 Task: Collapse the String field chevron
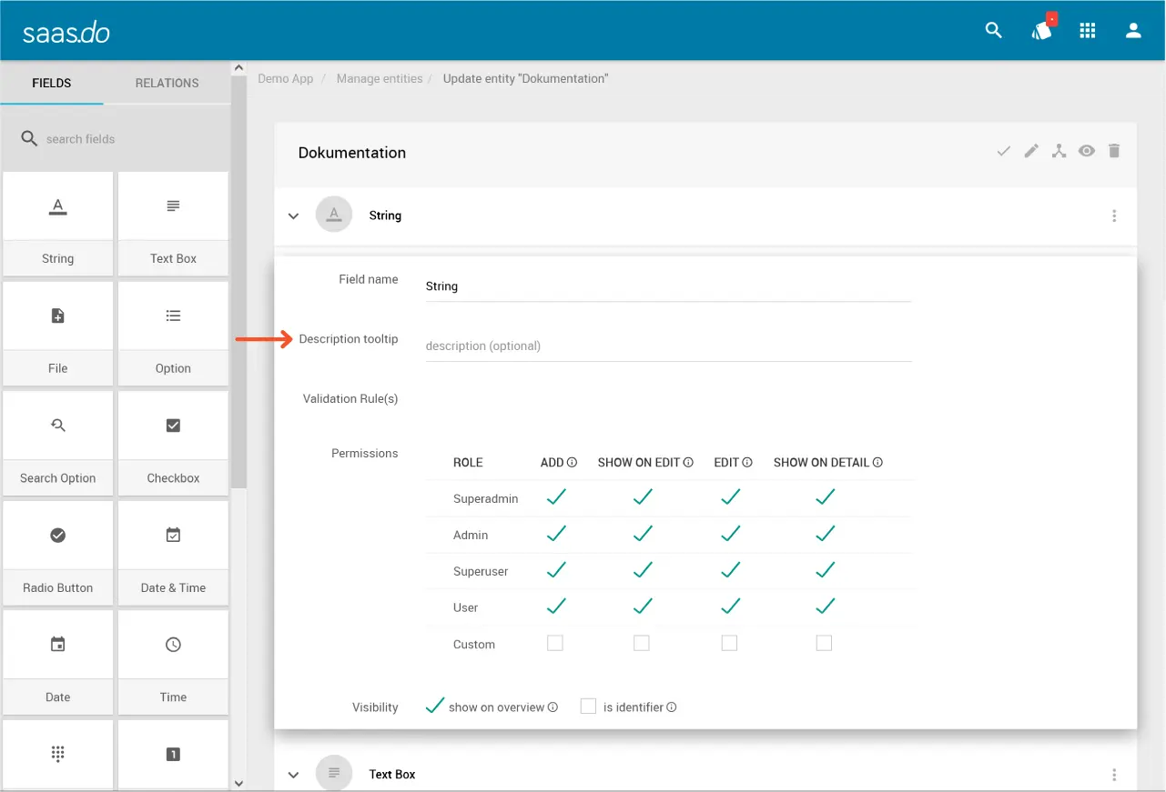(293, 216)
